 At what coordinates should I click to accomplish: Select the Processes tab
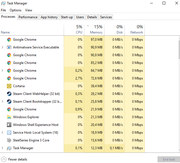8,17
